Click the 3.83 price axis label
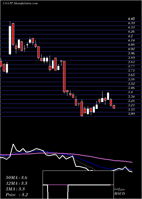Screen dimensions: 142x199 point(131,62)
